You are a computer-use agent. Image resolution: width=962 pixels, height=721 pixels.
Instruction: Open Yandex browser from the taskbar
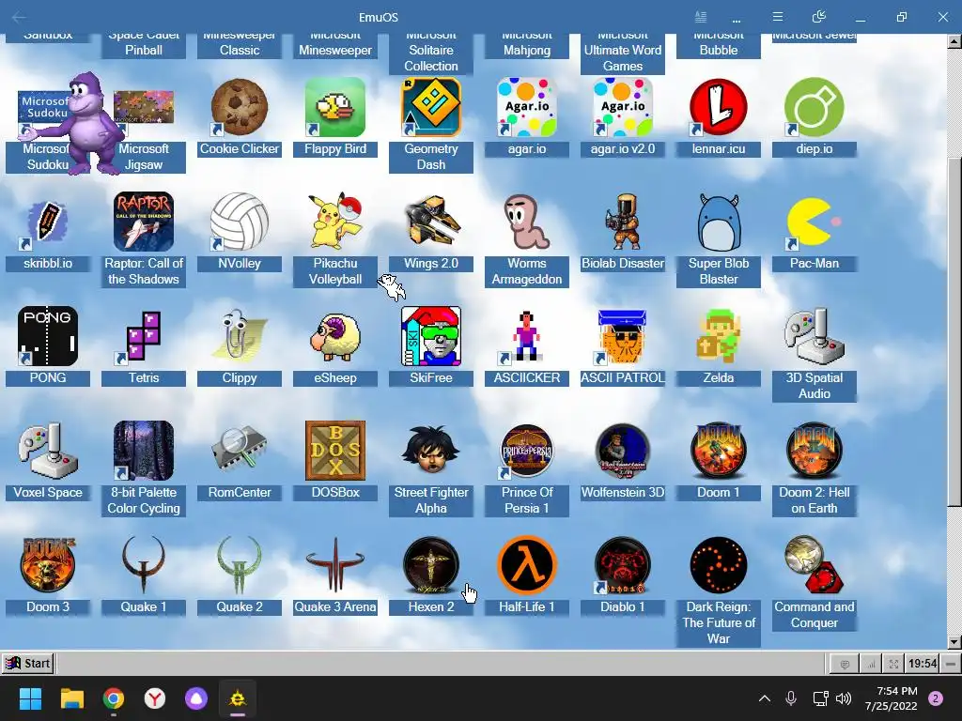tap(155, 698)
